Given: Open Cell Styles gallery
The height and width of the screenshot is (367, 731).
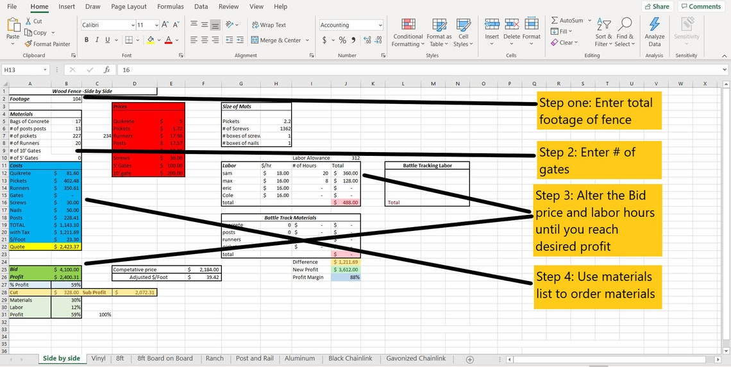Looking at the screenshot, I should tap(463, 33).
